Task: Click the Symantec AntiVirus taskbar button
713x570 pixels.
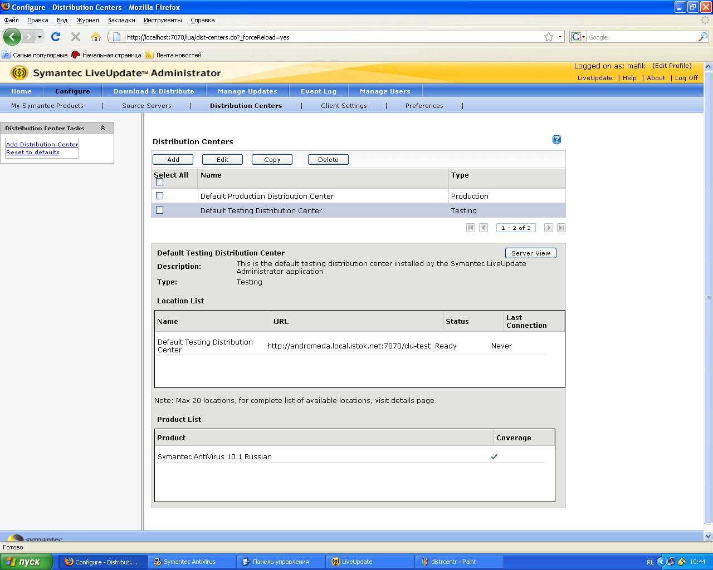Action: tap(189, 562)
